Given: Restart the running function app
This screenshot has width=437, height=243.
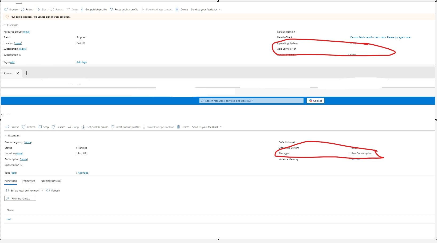Looking at the screenshot, I should (x=58, y=127).
